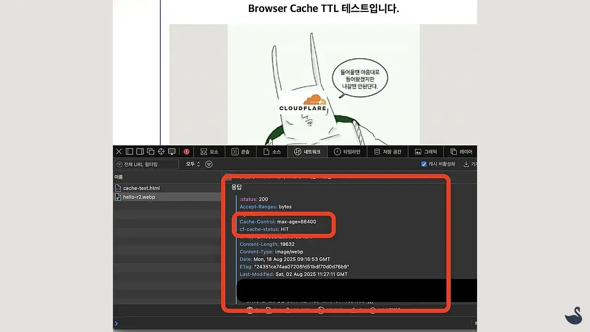Switch to the 콘솔 (Console) tab
This screenshot has height=332, width=590.
pos(240,152)
